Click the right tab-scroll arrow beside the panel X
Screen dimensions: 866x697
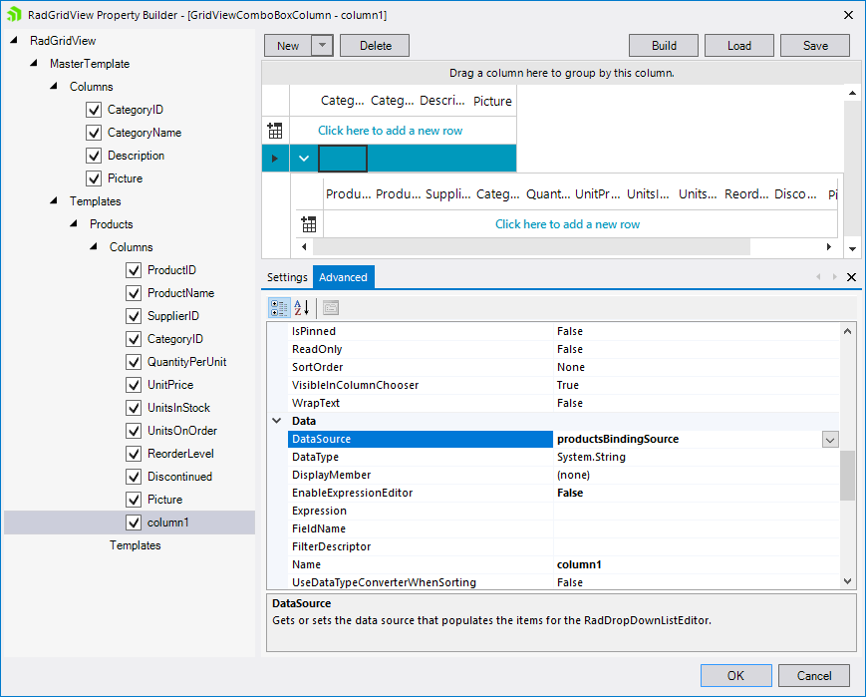tap(834, 277)
